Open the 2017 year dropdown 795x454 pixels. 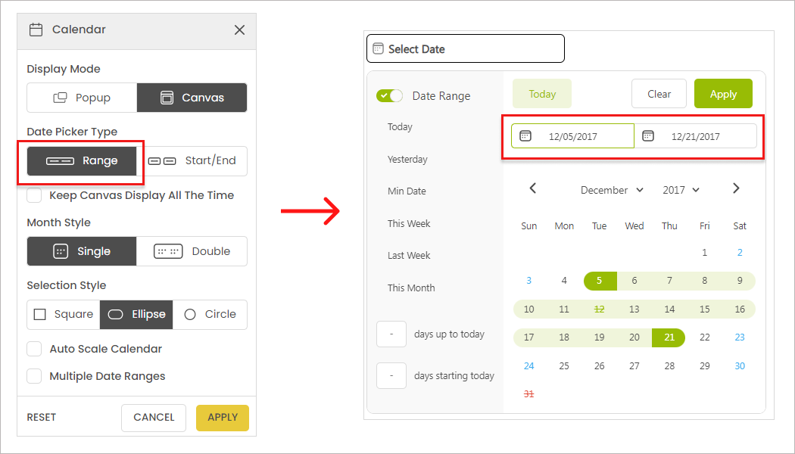pos(681,190)
